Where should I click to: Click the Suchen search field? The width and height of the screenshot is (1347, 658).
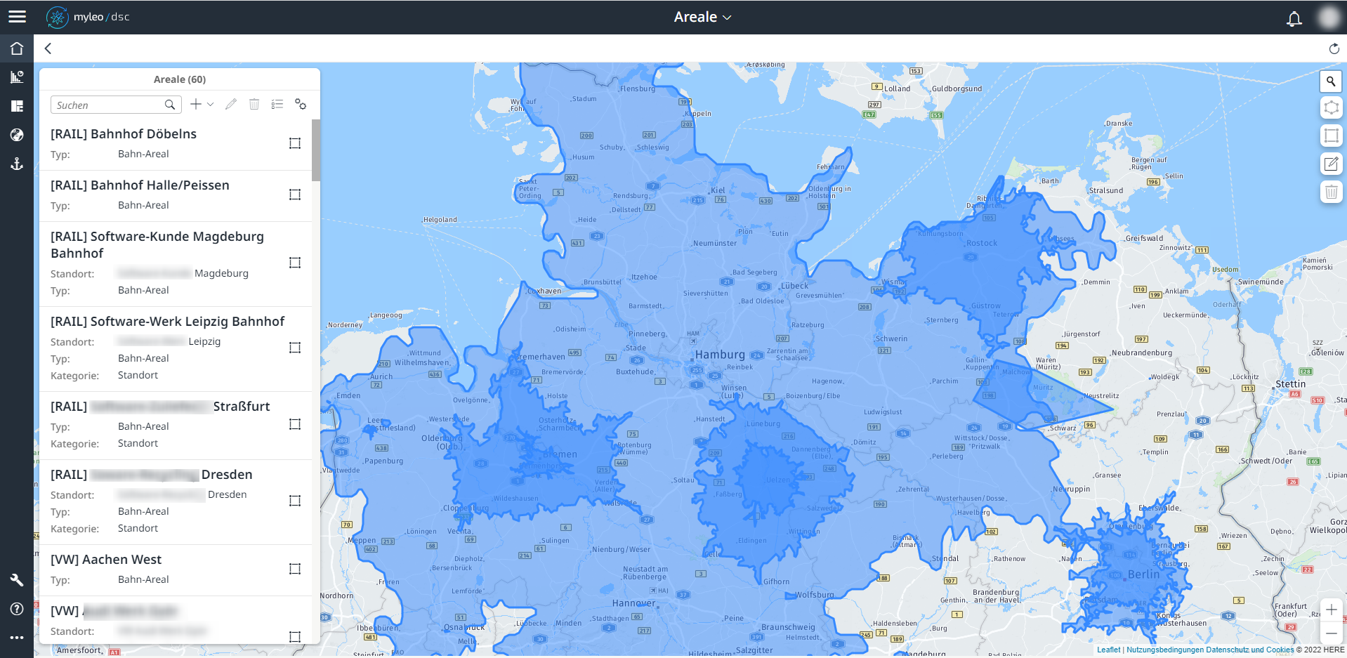coord(116,105)
